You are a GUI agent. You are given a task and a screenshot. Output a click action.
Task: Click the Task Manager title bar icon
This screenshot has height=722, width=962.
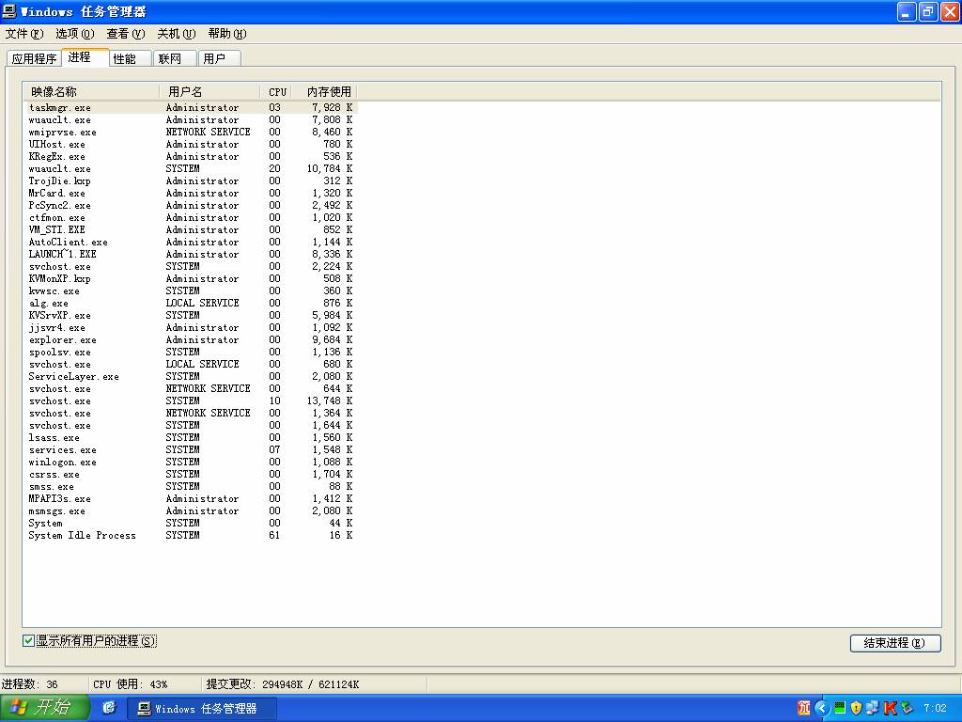pos(9,11)
